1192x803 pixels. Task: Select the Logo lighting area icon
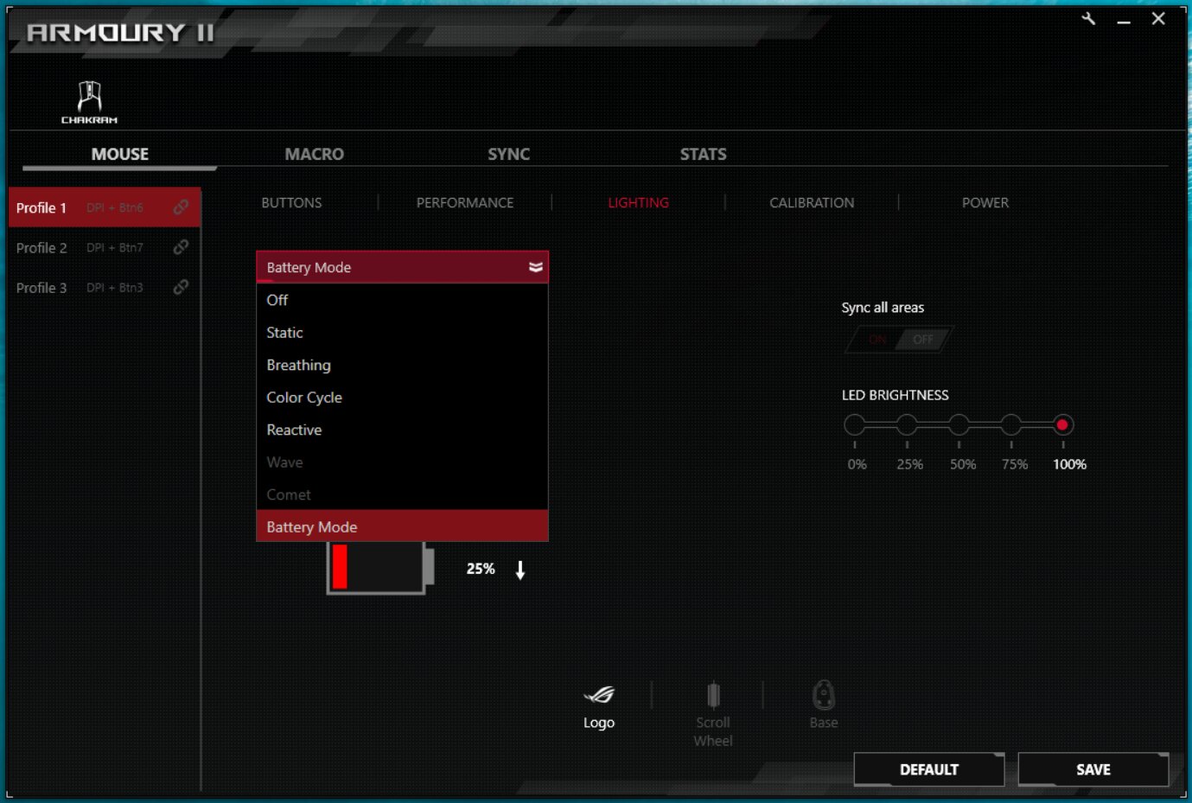pyautogui.click(x=599, y=694)
